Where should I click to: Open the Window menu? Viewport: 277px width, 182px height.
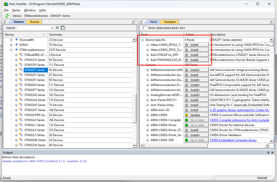[30, 10]
